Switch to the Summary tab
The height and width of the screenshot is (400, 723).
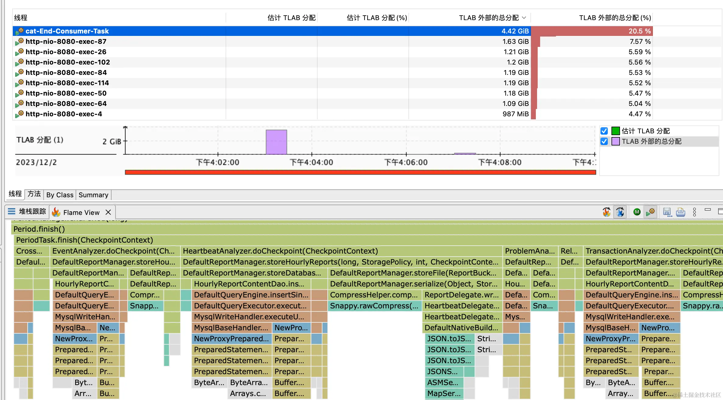[93, 195]
